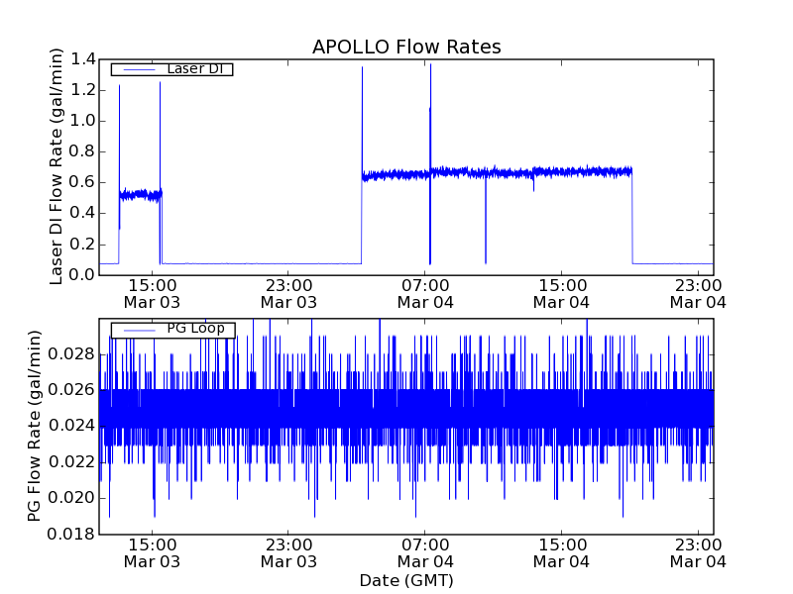Image resolution: width=793 pixels, height=594 pixels.
Task: Click "23:00 Mar 04" under the Laser DI plot
Action: tap(699, 294)
